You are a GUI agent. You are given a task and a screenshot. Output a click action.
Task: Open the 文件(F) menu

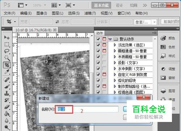9,13
